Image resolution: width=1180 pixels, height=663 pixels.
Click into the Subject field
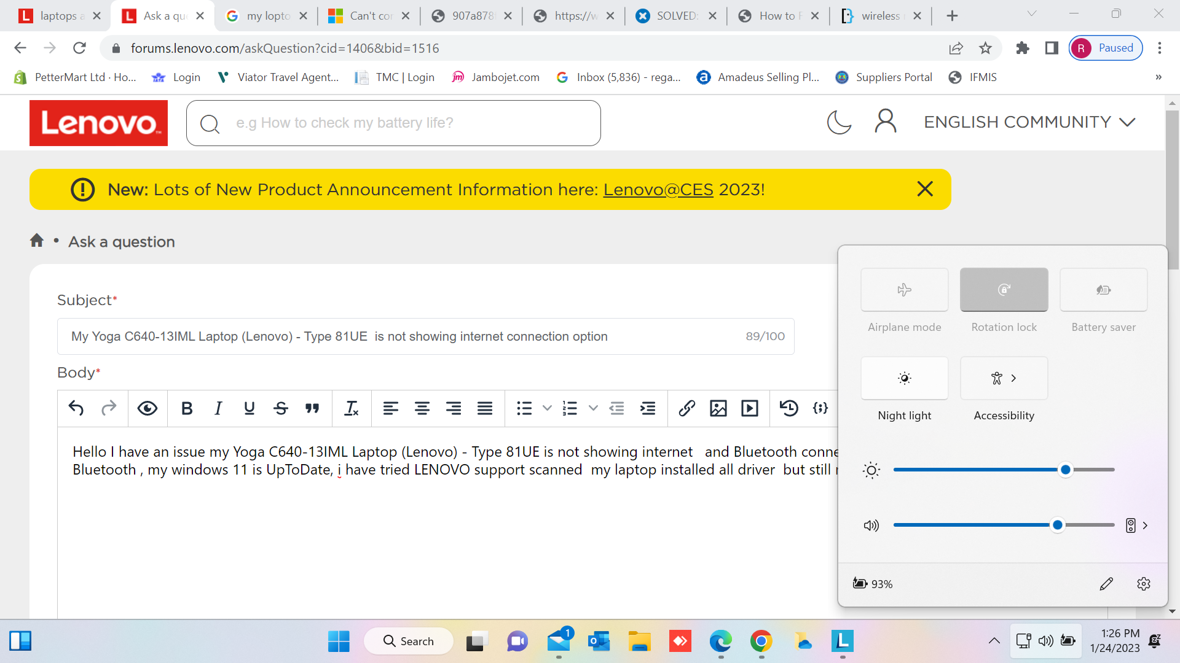[425, 336]
